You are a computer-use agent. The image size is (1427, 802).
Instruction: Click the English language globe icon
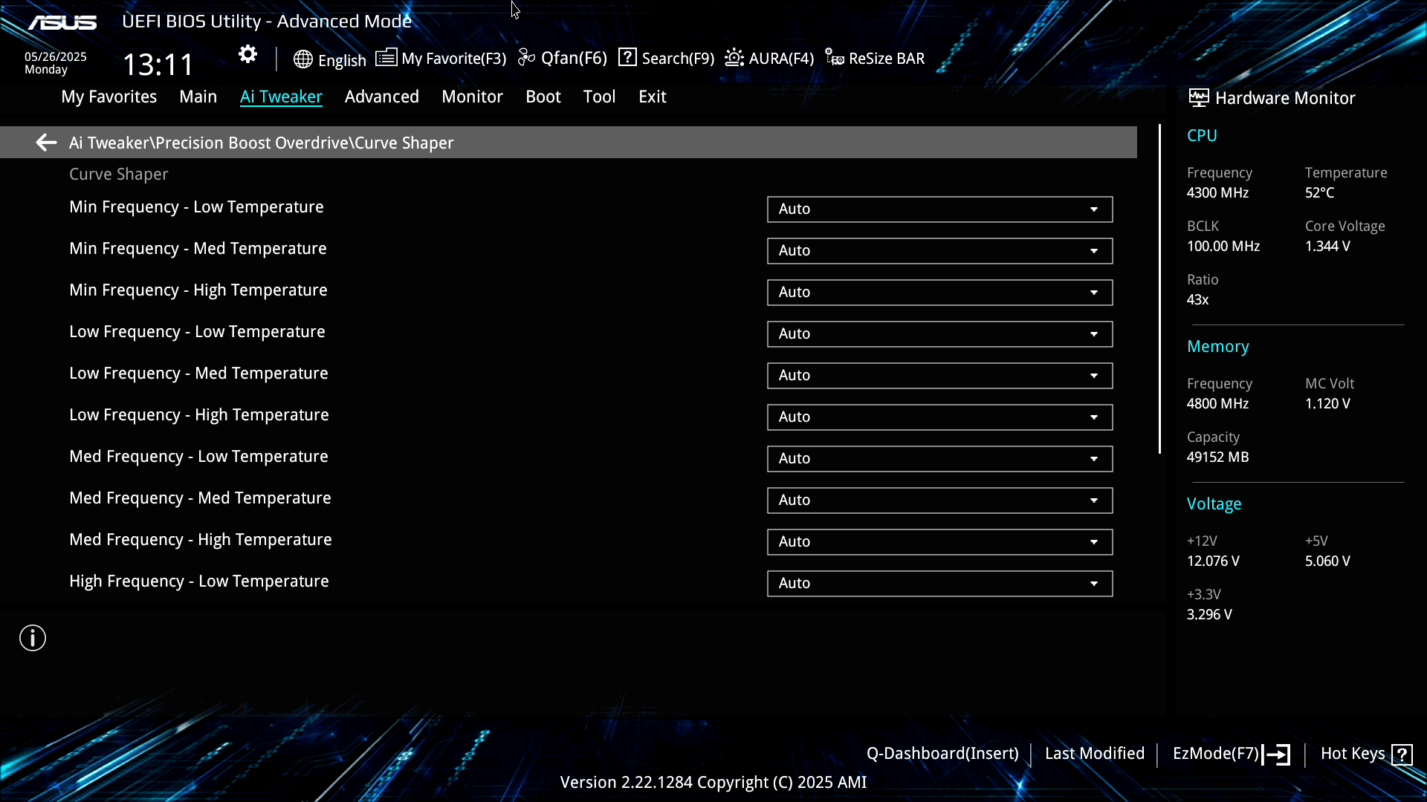302,59
